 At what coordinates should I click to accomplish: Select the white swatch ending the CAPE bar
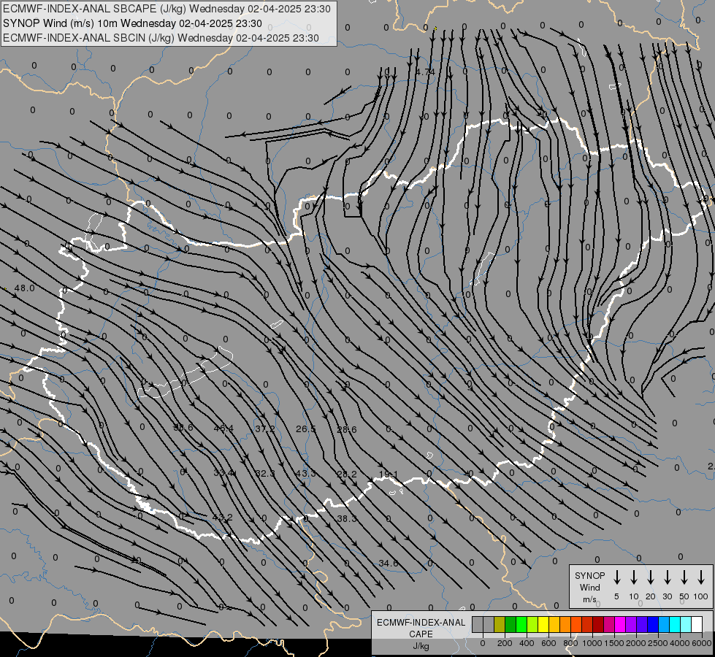click(x=697, y=624)
